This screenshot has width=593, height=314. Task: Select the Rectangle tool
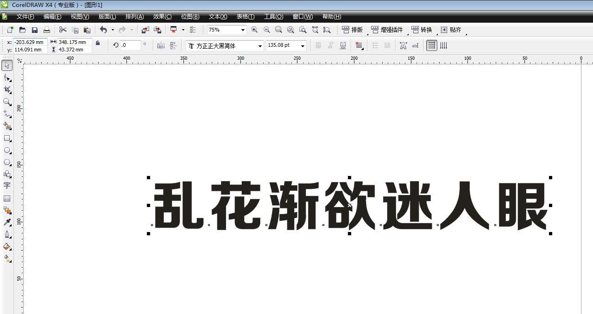click(6, 138)
